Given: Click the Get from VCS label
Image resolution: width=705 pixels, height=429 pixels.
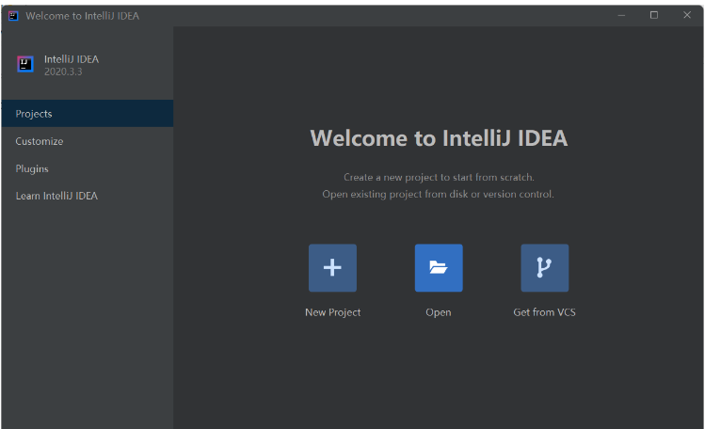Looking at the screenshot, I should [544, 312].
